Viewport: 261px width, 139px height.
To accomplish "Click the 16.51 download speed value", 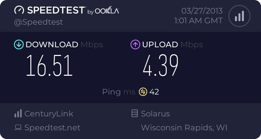I will pos(49,65).
